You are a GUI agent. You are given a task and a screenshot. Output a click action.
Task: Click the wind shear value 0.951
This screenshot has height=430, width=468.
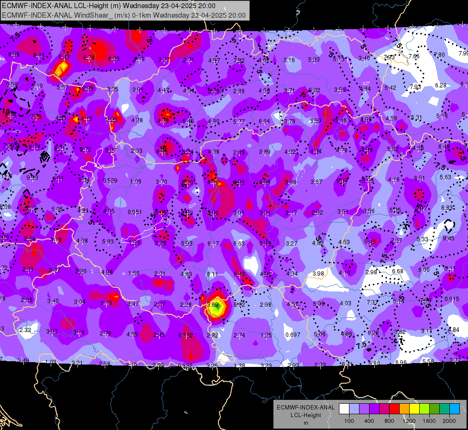(135, 212)
